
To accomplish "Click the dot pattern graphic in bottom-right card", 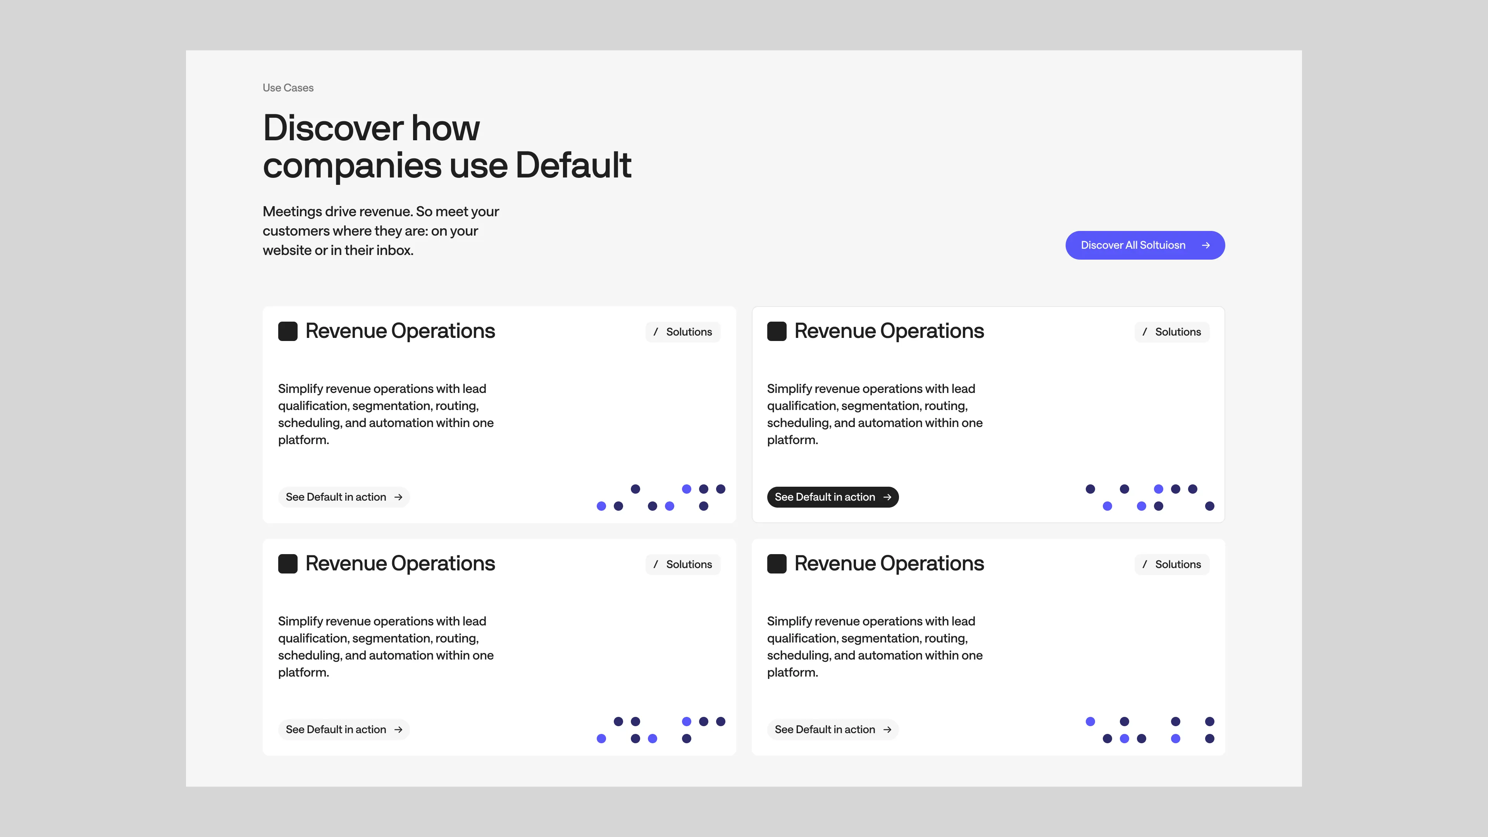I will (x=1149, y=730).
